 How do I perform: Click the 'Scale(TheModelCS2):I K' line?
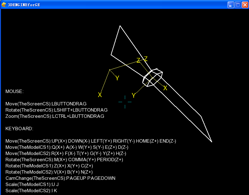(x=31, y=191)
